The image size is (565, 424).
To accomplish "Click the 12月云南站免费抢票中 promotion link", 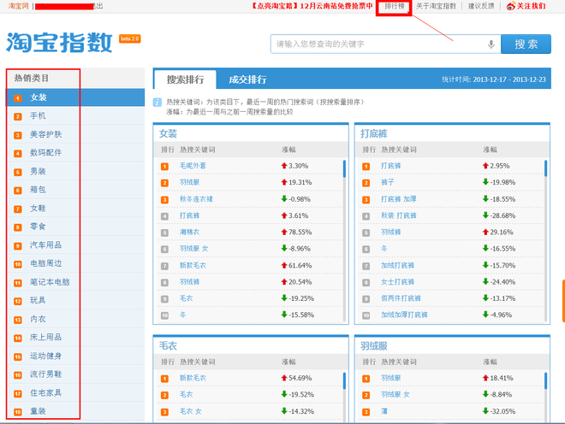I will 312,6.
